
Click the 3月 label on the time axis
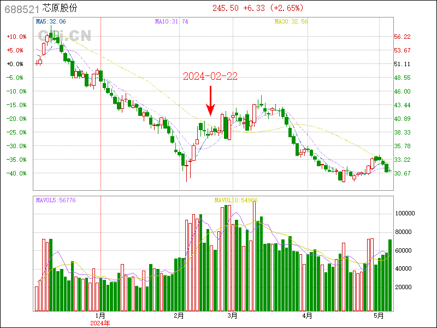[232, 315]
